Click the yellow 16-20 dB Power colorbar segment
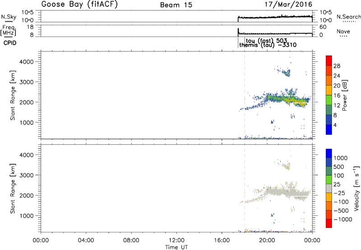This screenshot has height=250, width=361. pyautogui.click(x=329, y=90)
